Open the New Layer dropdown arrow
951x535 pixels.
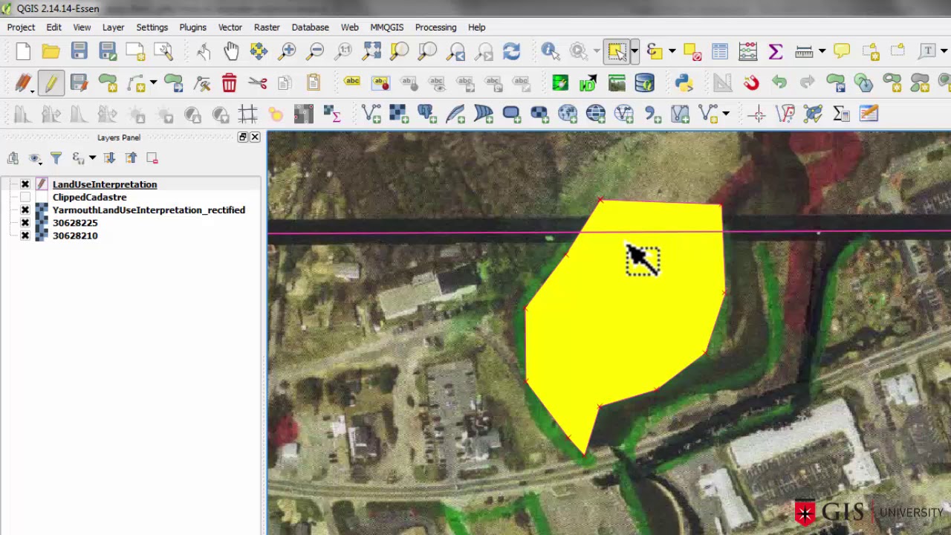pos(726,114)
